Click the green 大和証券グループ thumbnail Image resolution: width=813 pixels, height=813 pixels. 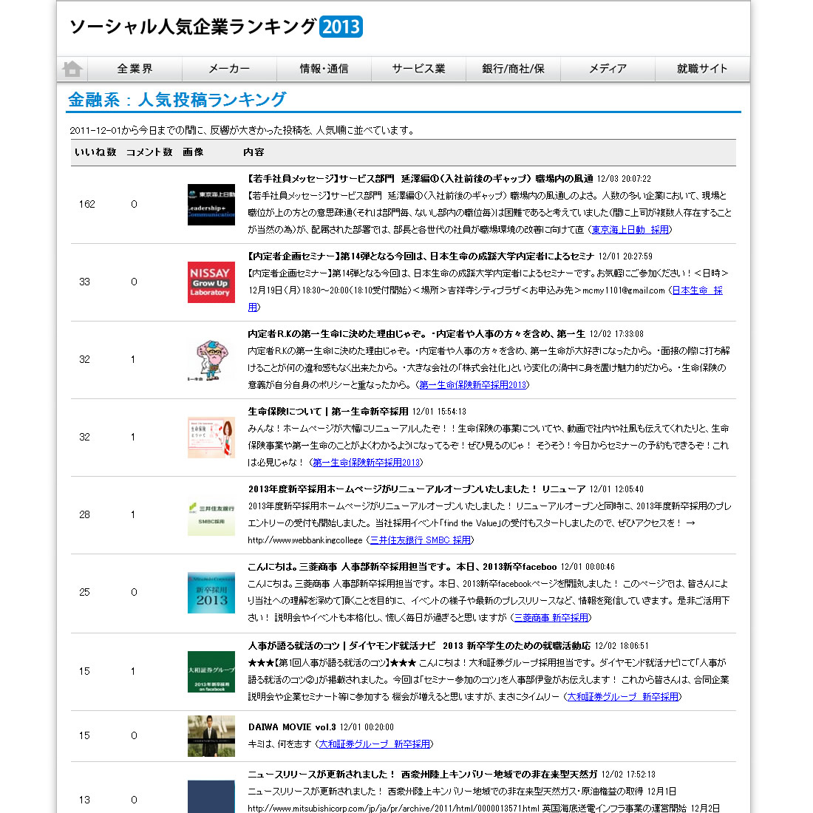[x=211, y=672]
